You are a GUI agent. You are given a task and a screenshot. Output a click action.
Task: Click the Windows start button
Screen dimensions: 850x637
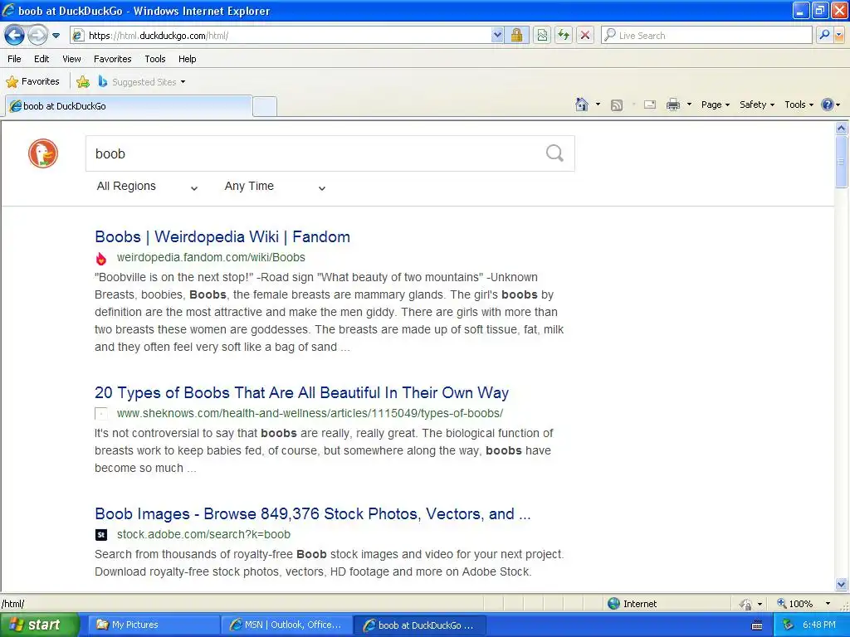[39, 625]
